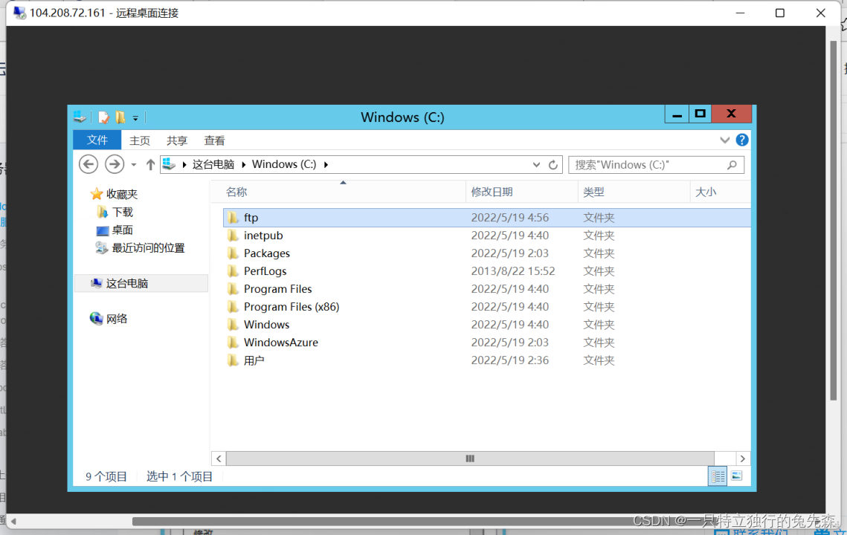Expand the arrow after Windows (C:) breadcrumb
This screenshot has width=847, height=535.
[326, 165]
